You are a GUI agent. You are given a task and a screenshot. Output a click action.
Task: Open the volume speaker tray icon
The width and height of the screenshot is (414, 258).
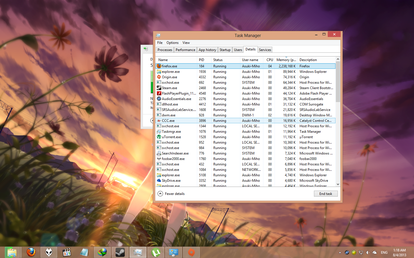[368, 253]
